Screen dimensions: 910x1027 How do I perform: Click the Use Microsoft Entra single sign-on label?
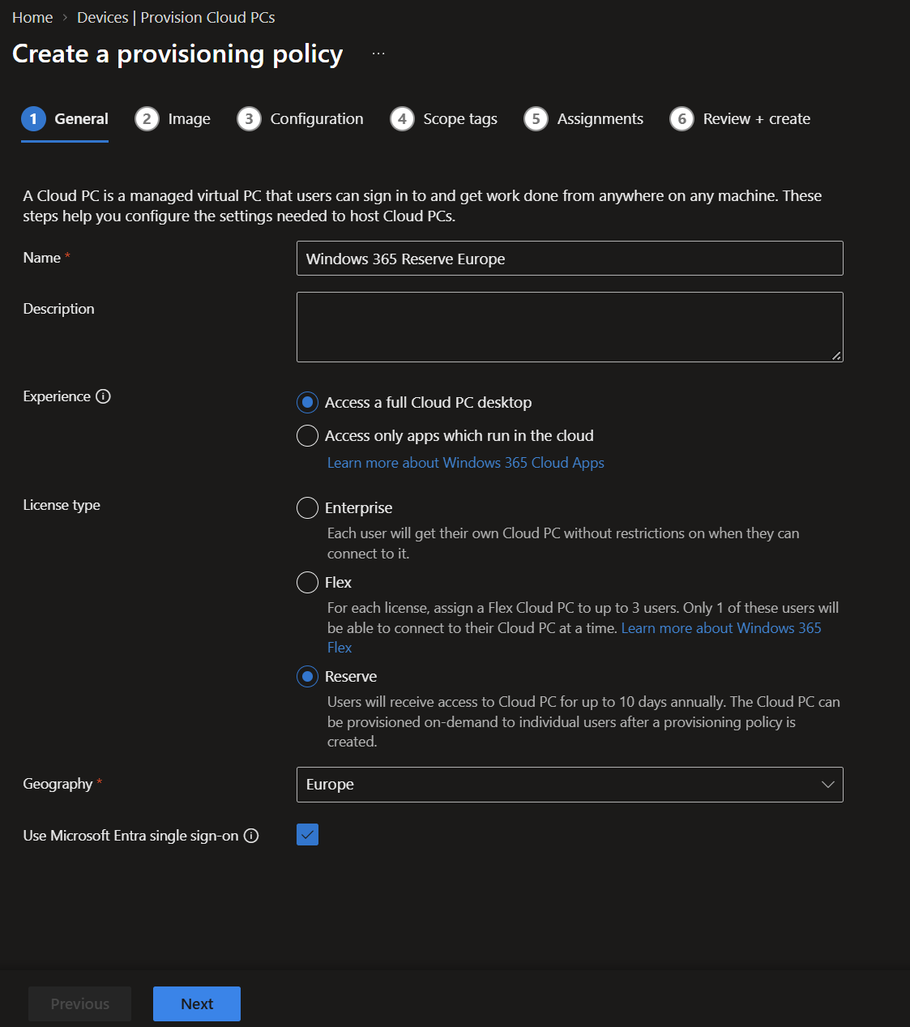pyautogui.click(x=130, y=836)
